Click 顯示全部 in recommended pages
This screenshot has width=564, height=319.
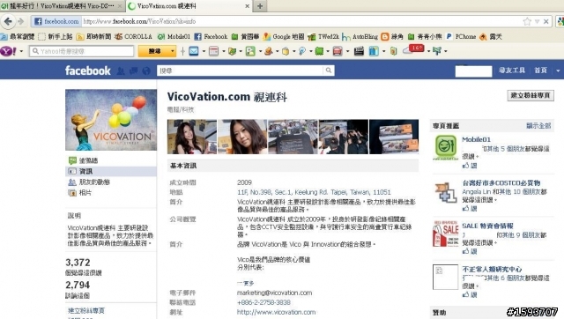pos(538,125)
